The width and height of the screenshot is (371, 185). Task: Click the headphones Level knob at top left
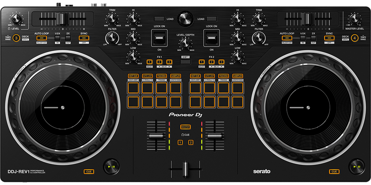pos(16,18)
